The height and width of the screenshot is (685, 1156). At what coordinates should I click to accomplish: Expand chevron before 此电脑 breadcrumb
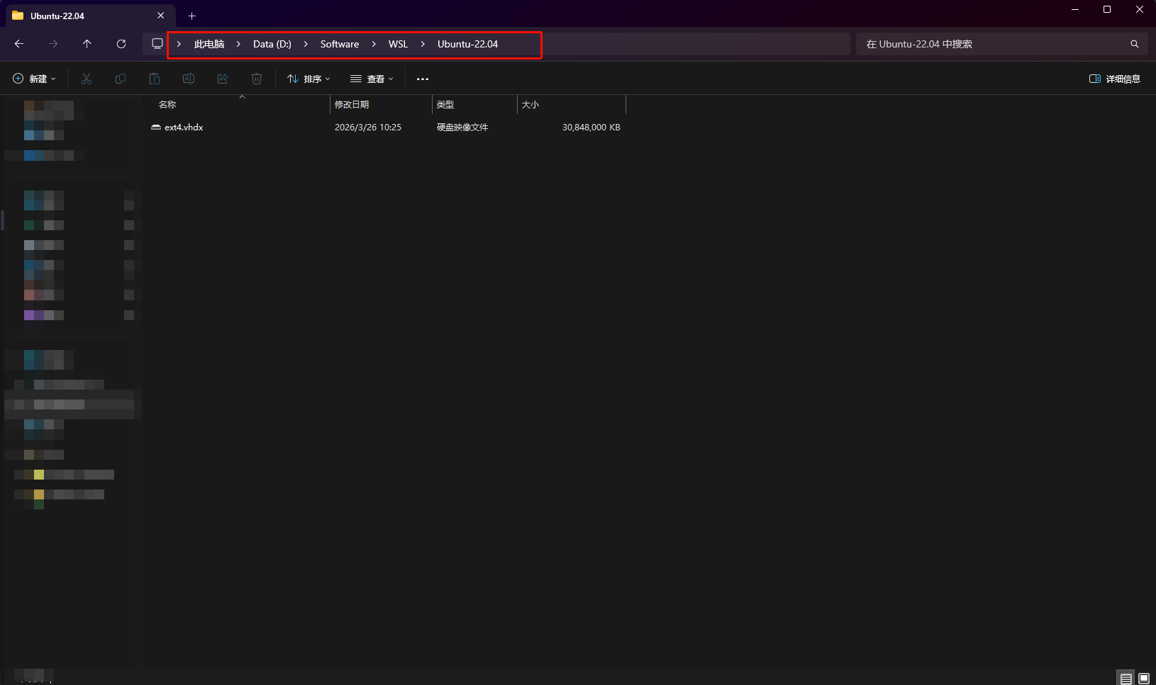[179, 44]
